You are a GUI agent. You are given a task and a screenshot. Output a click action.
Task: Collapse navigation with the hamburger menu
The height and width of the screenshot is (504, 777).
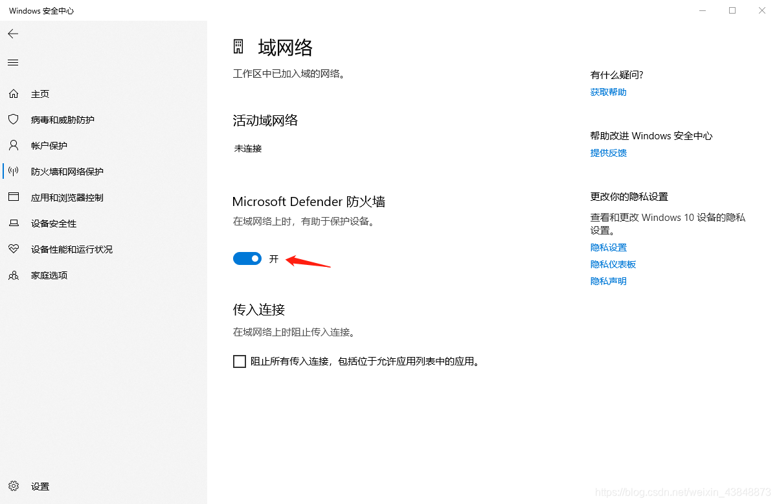[x=13, y=62]
